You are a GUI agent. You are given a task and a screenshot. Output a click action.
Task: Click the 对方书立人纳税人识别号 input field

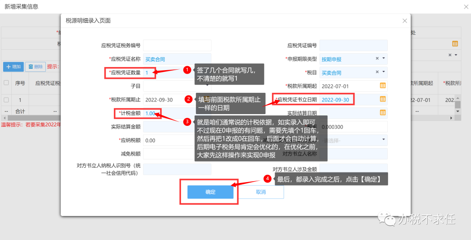(177, 169)
